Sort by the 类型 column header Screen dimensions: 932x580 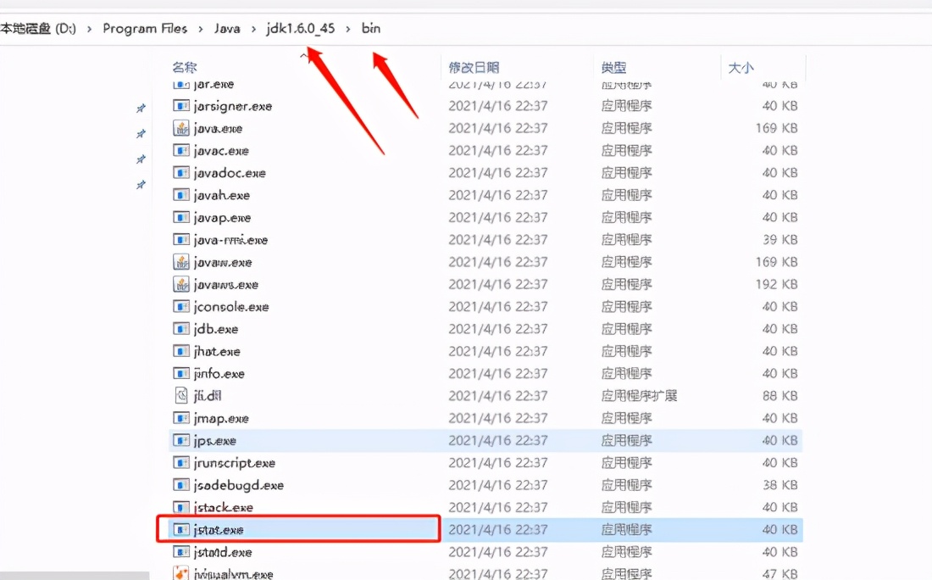tap(614, 67)
